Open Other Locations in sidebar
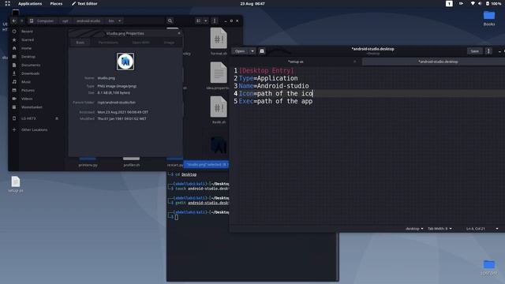Image resolution: width=505 pixels, height=284 pixels. 34,129
